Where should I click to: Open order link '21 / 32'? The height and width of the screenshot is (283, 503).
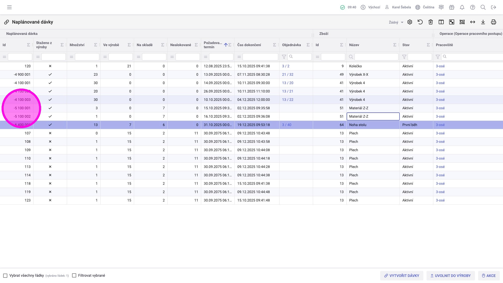click(x=288, y=74)
